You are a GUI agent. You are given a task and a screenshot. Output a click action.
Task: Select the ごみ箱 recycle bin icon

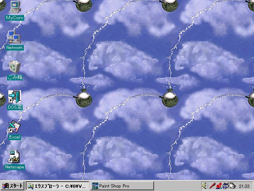(15, 66)
